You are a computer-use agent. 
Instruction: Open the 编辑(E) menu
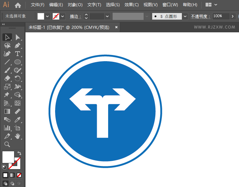click(x=56, y=5)
